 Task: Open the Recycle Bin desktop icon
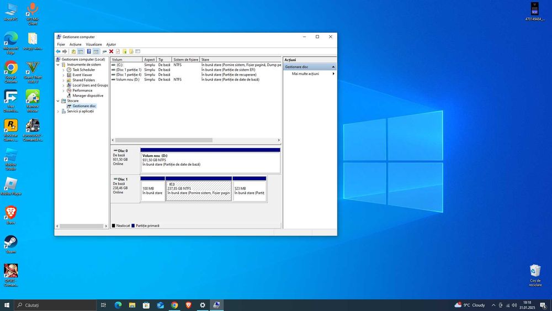click(535, 271)
